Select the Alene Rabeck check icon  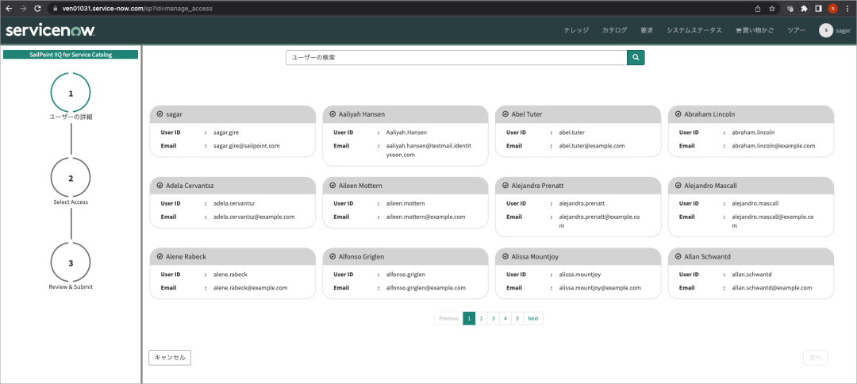click(x=159, y=256)
